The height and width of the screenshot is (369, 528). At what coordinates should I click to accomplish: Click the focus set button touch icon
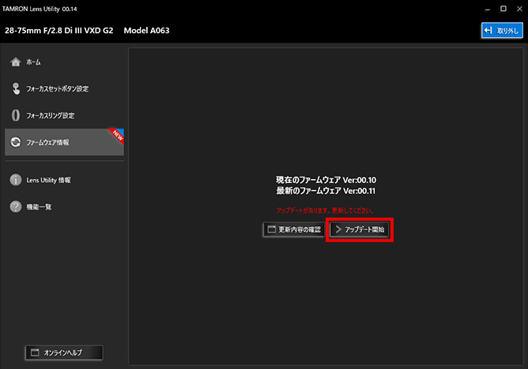[16, 88]
